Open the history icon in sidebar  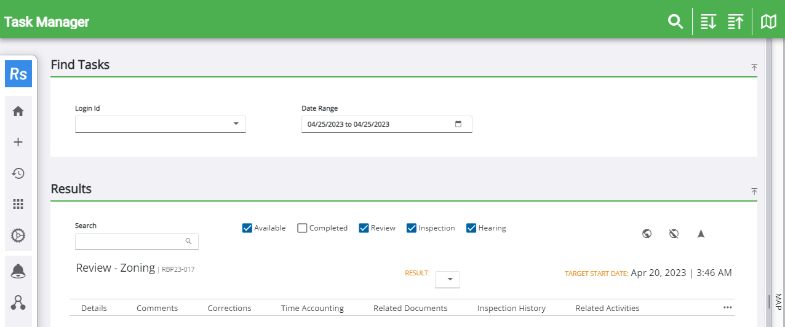pos(18,173)
